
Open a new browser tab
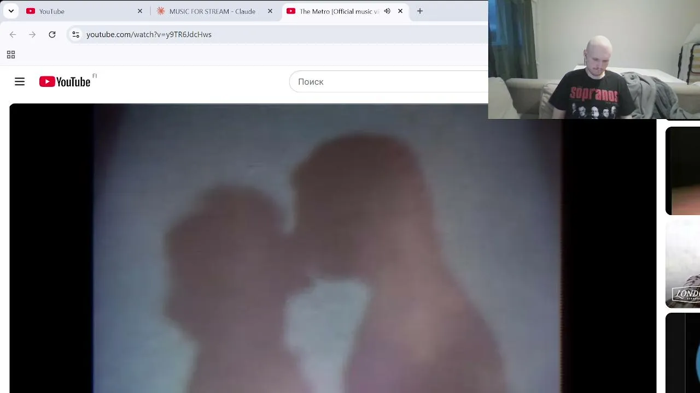(x=420, y=11)
